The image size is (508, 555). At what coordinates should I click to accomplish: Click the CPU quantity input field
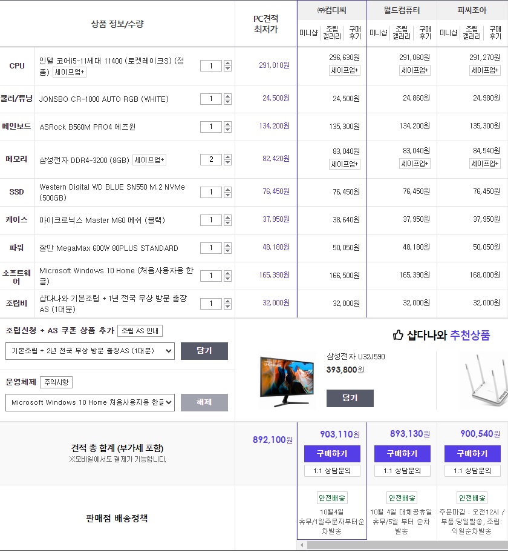tap(211, 66)
